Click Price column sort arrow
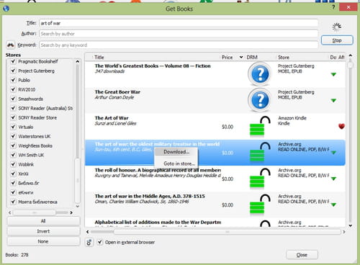Screen dimensions: 360x265 click(241, 57)
